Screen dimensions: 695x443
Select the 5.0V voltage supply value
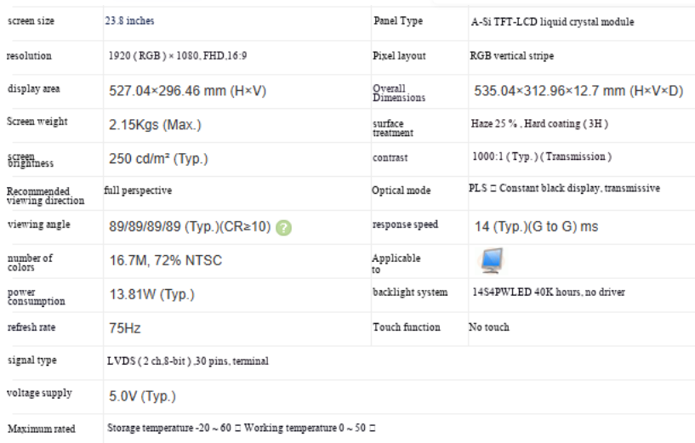(142, 396)
